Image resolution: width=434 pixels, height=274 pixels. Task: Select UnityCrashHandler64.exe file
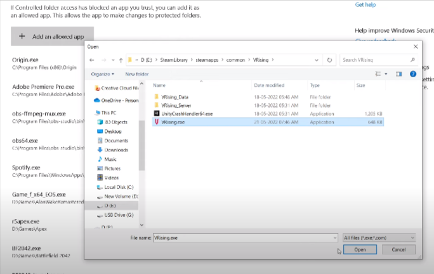(x=187, y=114)
